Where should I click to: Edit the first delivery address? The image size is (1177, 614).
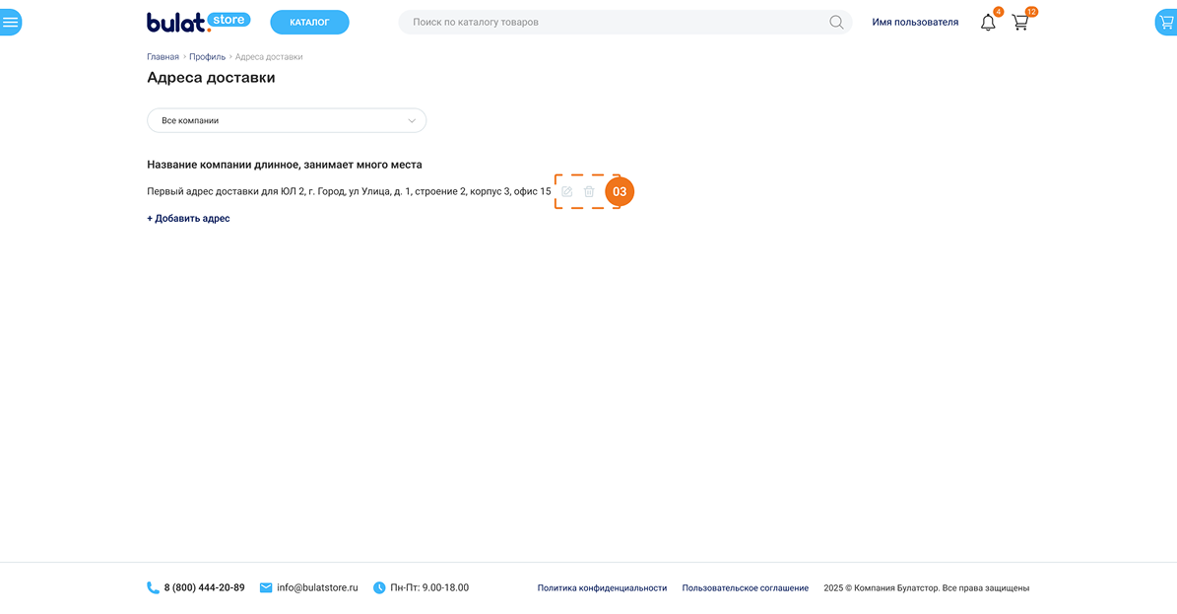pos(566,191)
